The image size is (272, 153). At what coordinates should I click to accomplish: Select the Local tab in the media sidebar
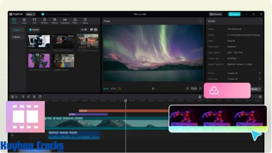(17, 30)
